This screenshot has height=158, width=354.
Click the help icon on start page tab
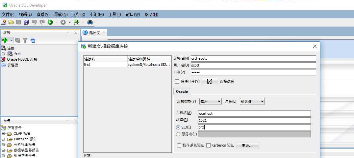[x=85, y=32]
